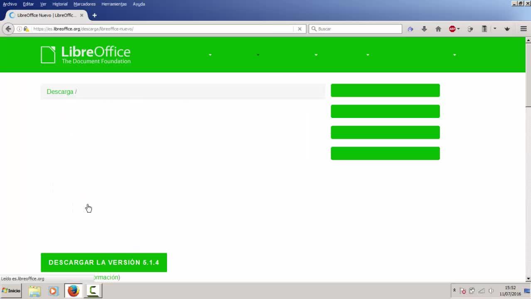This screenshot has width=531, height=299.
Task: Click the fourth green sidebar button
Action: tap(385, 153)
